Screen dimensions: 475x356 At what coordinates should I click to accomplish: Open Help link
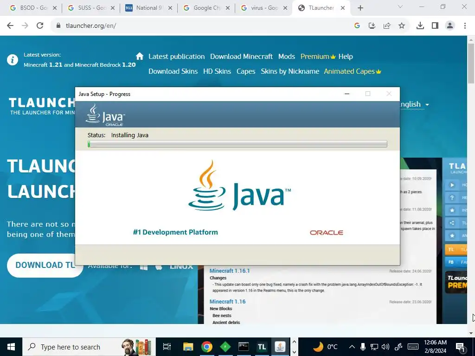(346, 57)
